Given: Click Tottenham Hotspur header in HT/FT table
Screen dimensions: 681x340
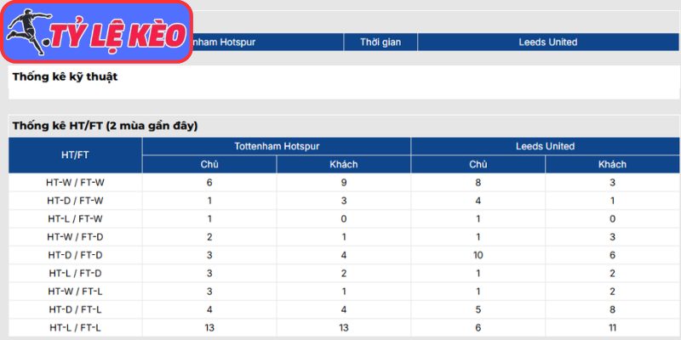Looking at the screenshot, I should click(x=277, y=146).
